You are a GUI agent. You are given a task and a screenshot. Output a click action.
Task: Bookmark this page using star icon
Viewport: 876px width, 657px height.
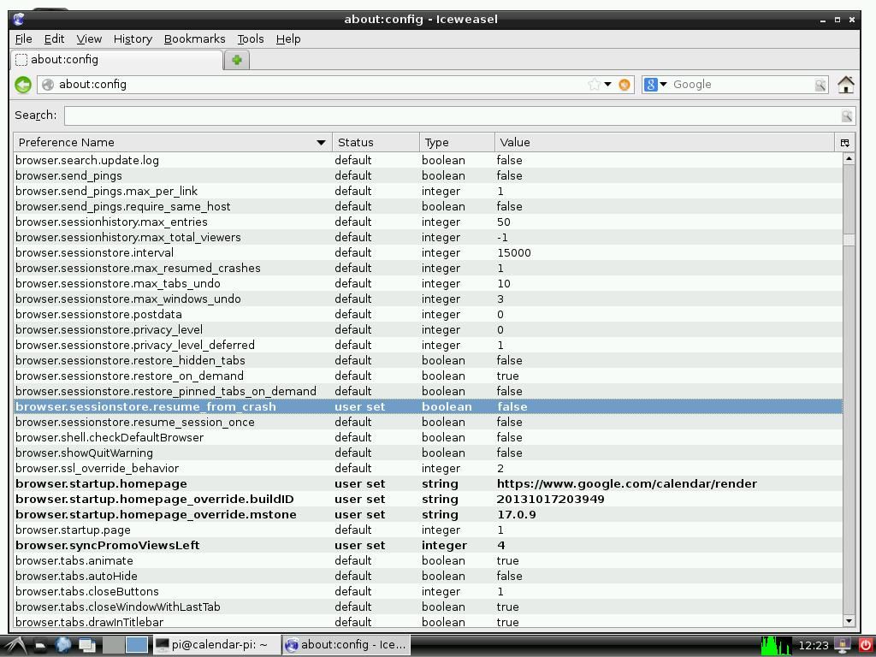point(594,84)
